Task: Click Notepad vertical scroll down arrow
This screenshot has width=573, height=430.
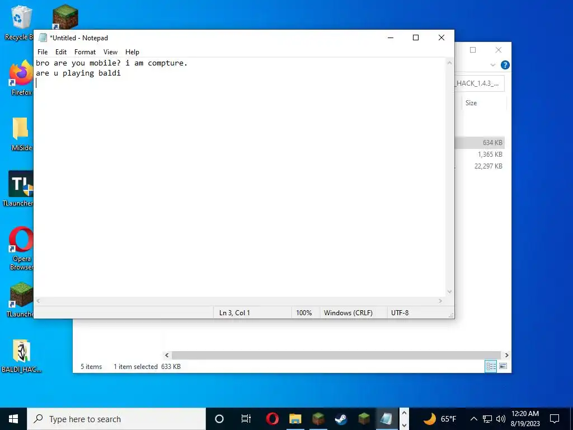Action: coord(450,291)
